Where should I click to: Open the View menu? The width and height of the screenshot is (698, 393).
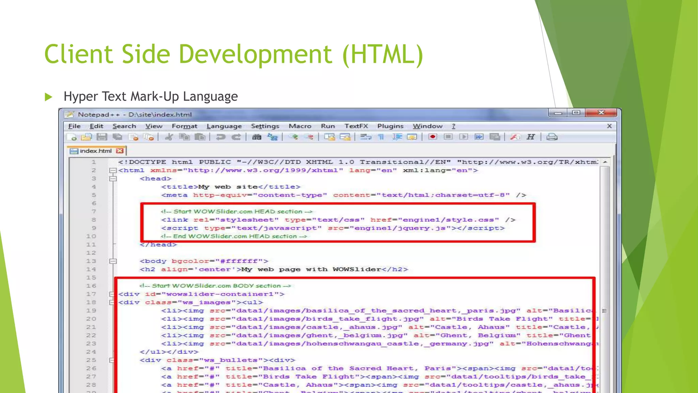154,126
